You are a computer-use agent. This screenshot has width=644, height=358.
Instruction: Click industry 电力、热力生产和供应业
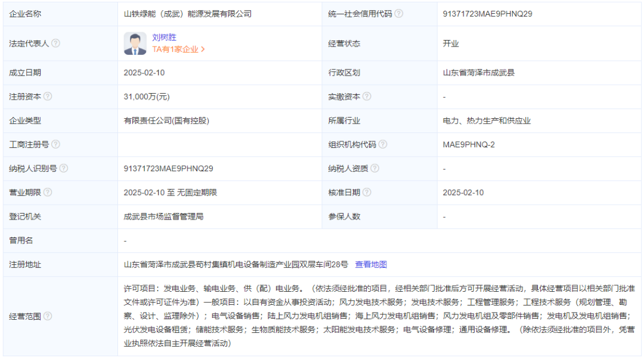coord(487,121)
